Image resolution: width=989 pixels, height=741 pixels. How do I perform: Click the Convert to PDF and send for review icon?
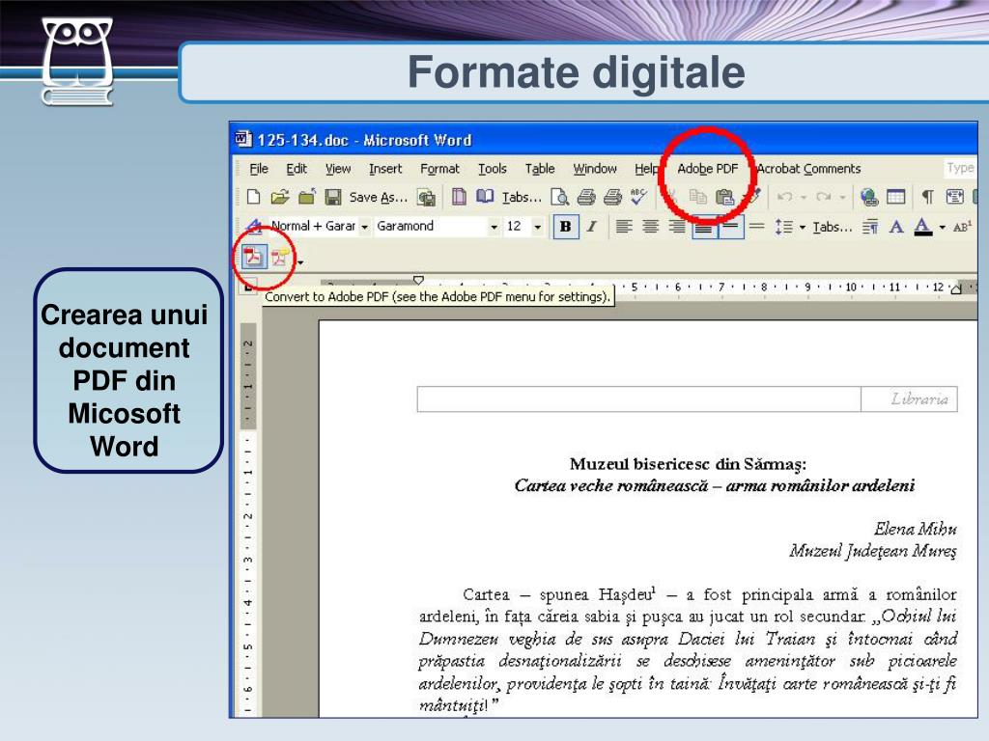pyautogui.click(x=280, y=257)
